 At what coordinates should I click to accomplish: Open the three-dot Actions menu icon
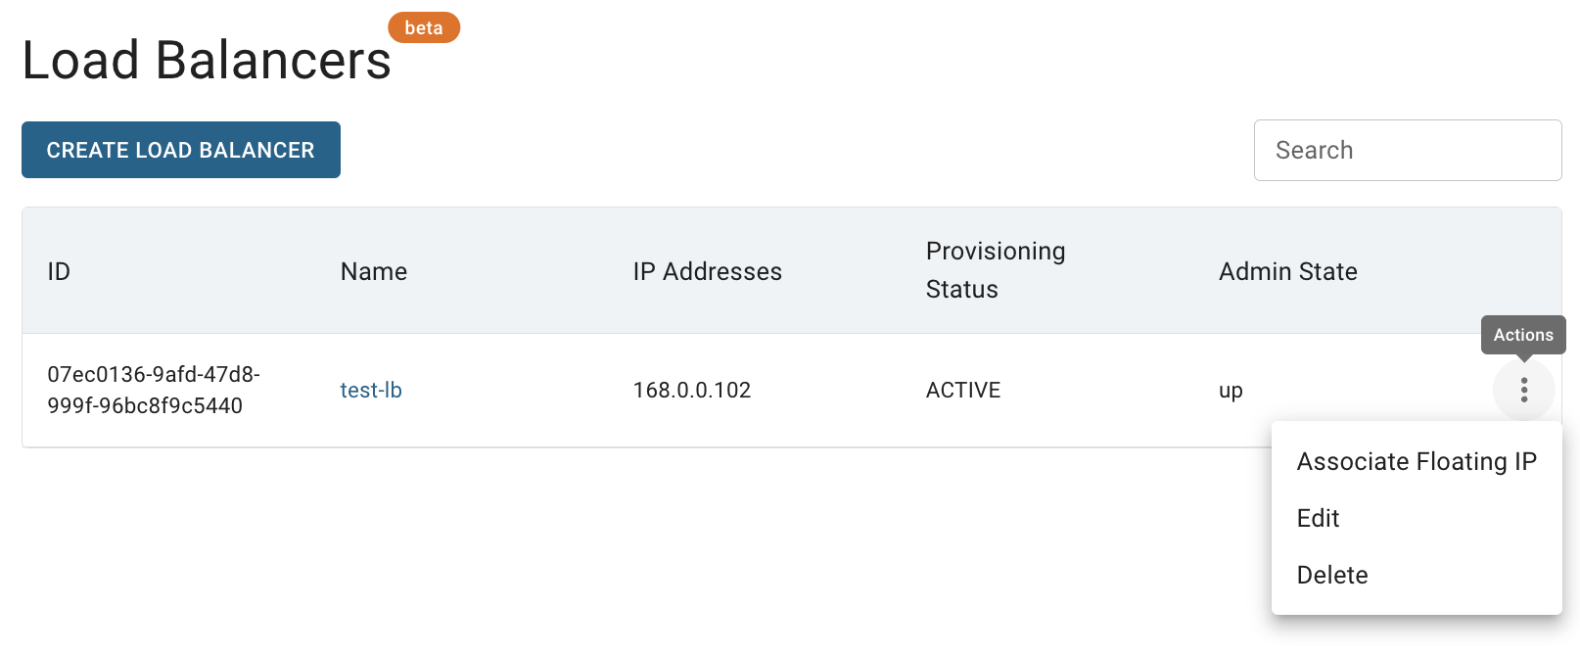1523,390
